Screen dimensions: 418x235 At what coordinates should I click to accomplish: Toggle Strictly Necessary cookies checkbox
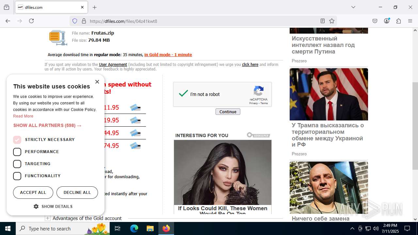tap(17, 140)
